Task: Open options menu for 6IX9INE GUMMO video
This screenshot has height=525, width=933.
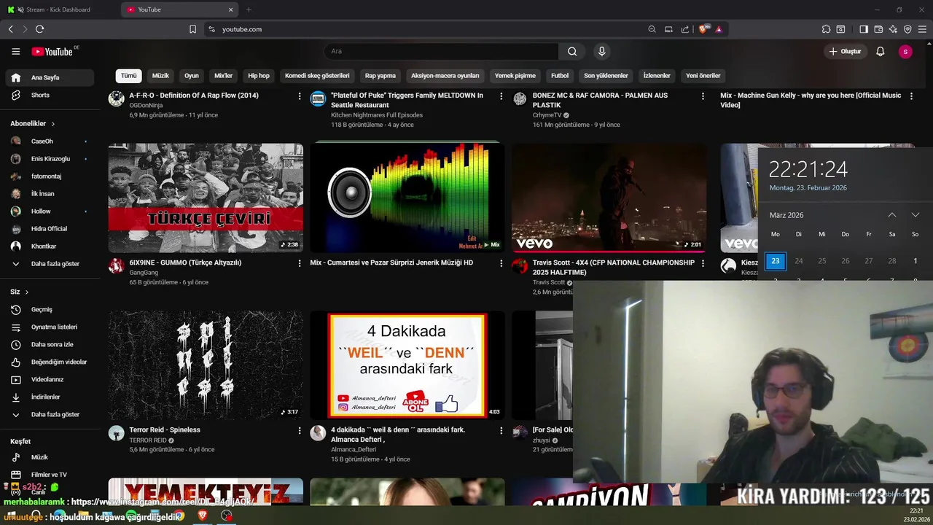Action: (299, 263)
